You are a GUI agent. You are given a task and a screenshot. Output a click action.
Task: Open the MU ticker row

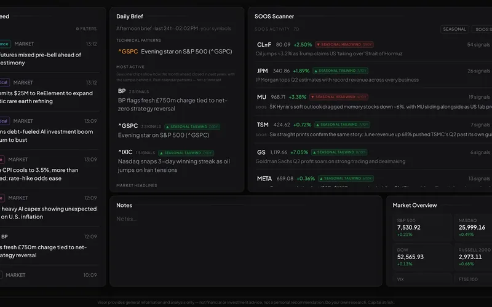coord(261,97)
